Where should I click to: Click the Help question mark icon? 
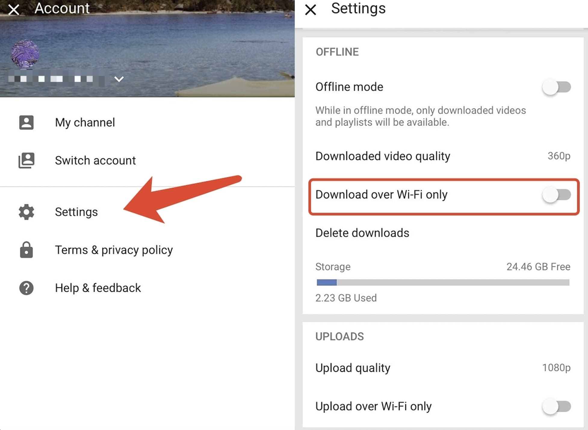pos(26,288)
